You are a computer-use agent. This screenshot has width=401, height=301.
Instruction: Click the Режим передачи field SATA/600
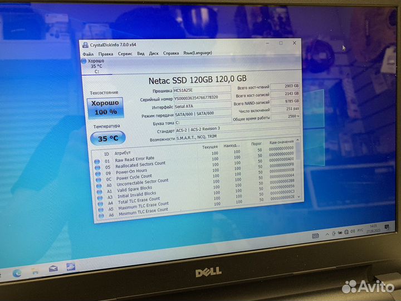(x=203, y=113)
